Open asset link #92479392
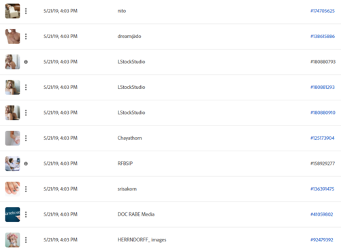 tap(322, 240)
